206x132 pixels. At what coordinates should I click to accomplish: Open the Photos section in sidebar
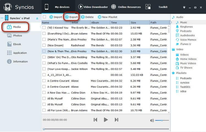pyautogui.click(x=17, y=35)
